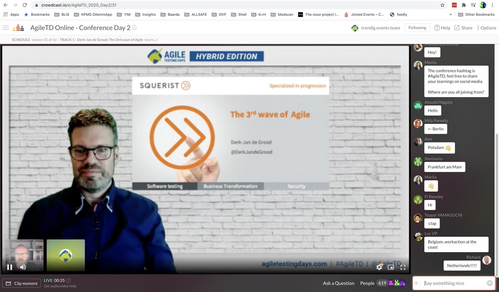Viewport: 499px width, 292px height.
Task: Focus the 'Say something nice' chat field
Action: pos(453,283)
